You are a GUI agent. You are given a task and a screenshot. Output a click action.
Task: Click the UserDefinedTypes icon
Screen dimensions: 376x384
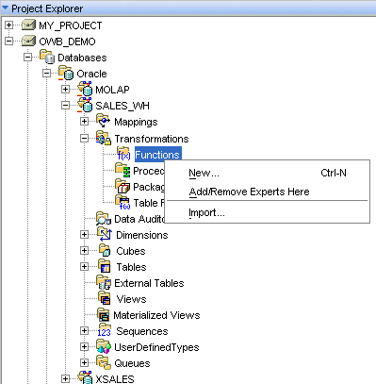pyautogui.click(x=104, y=346)
